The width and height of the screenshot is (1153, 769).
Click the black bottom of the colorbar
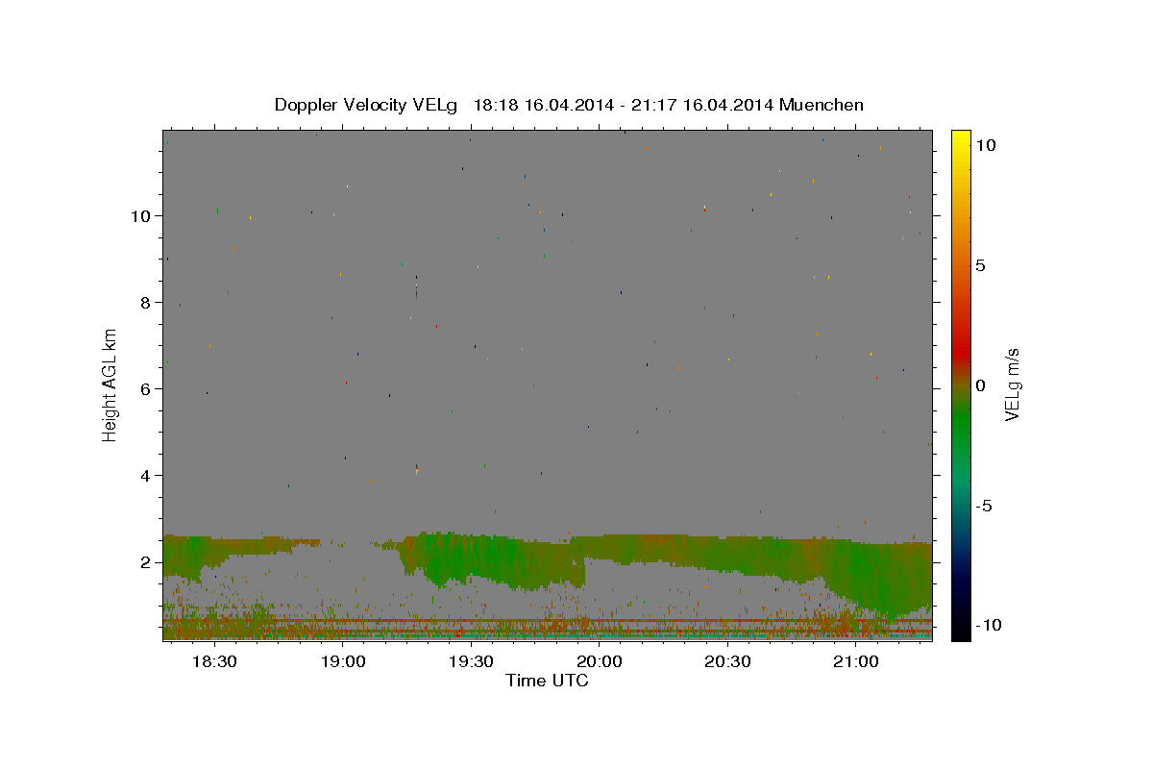coord(960,630)
